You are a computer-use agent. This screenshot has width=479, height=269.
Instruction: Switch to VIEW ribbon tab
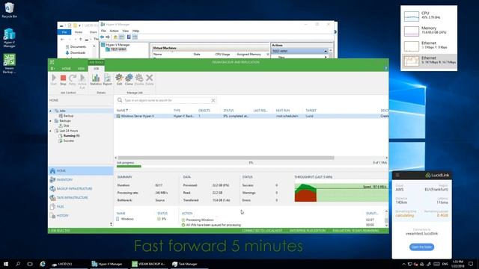[x=81, y=69]
